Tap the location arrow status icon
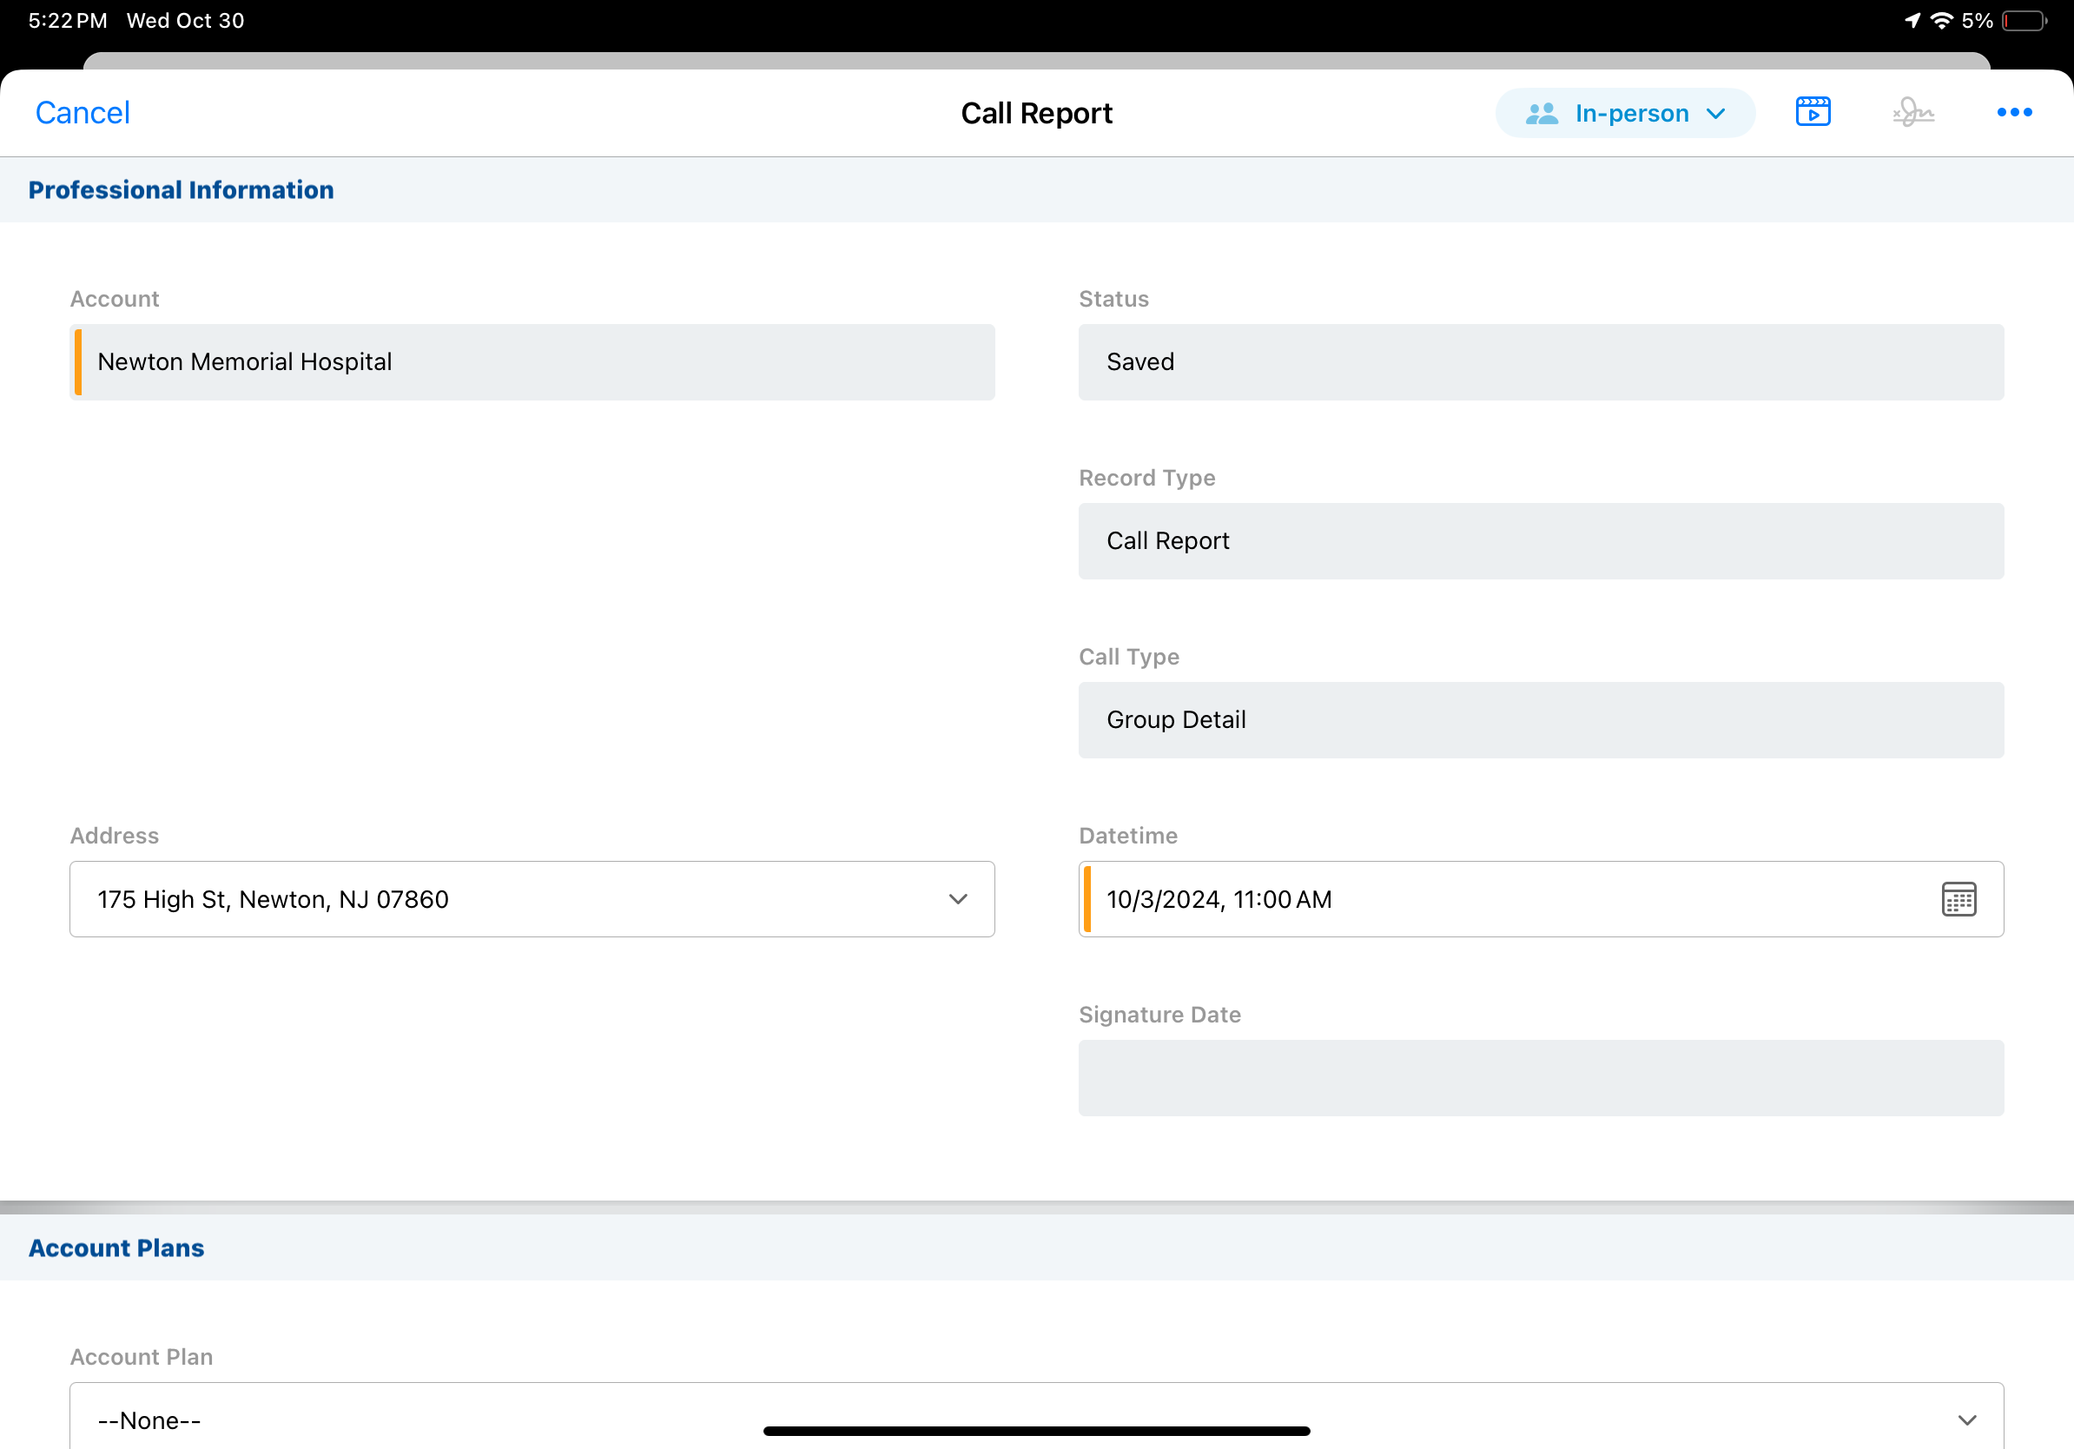Image resolution: width=2074 pixels, height=1449 pixels. tap(1912, 21)
